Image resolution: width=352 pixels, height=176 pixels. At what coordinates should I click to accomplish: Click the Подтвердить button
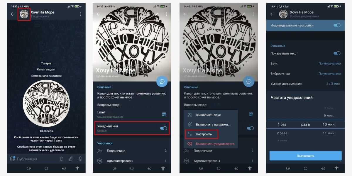pos(305,155)
